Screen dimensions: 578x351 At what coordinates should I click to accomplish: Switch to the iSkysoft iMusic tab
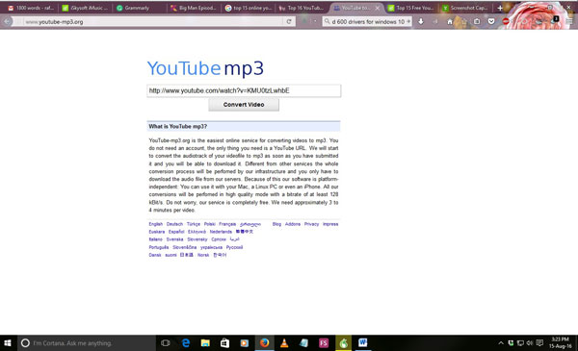pos(86,8)
